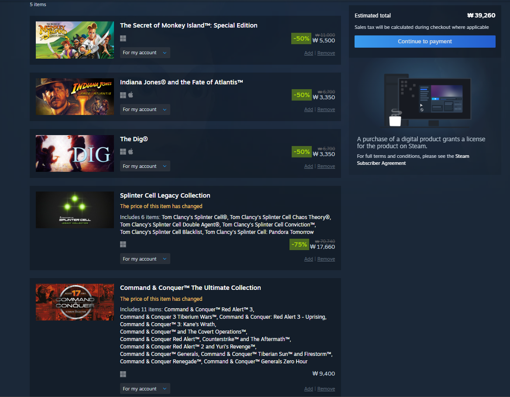
Task: Click Windows icon for Command & Conquer collection
Action: pyautogui.click(x=123, y=374)
